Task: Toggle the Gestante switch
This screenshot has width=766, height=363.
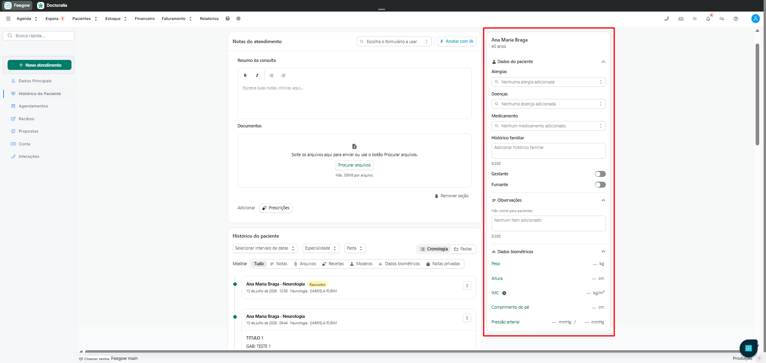Action: (x=600, y=174)
